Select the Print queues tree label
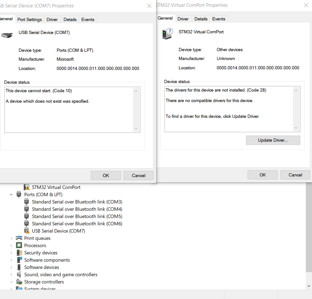Viewport: 312px width, 299px height. pos(38,238)
